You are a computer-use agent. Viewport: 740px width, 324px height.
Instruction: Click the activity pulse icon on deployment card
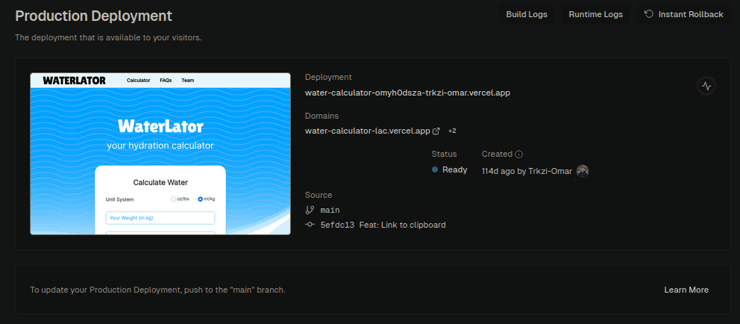click(x=706, y=86)
